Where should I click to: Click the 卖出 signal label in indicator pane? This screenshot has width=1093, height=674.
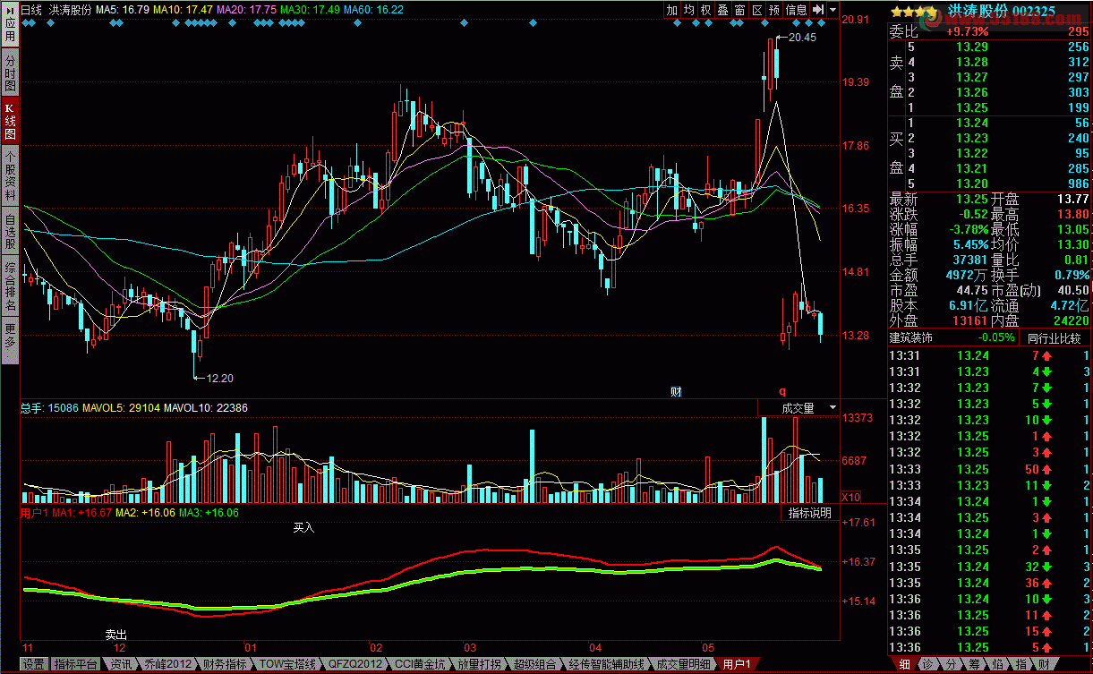click(116, 635)
